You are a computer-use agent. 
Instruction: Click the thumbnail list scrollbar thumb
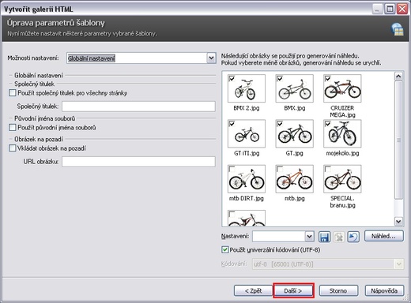tap(398, 140)
